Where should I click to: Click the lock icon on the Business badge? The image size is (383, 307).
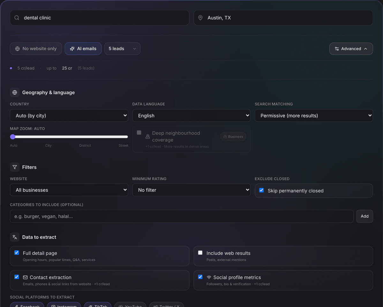pyautogui.click(x=225, y=137)
